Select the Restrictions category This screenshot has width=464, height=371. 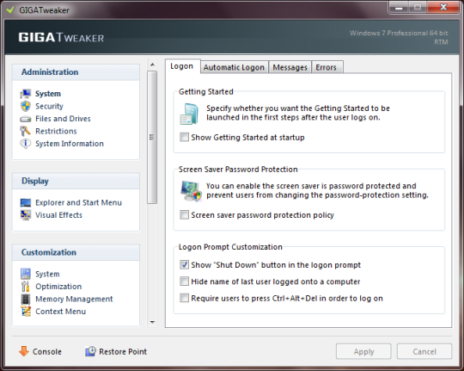pos(56,131)
